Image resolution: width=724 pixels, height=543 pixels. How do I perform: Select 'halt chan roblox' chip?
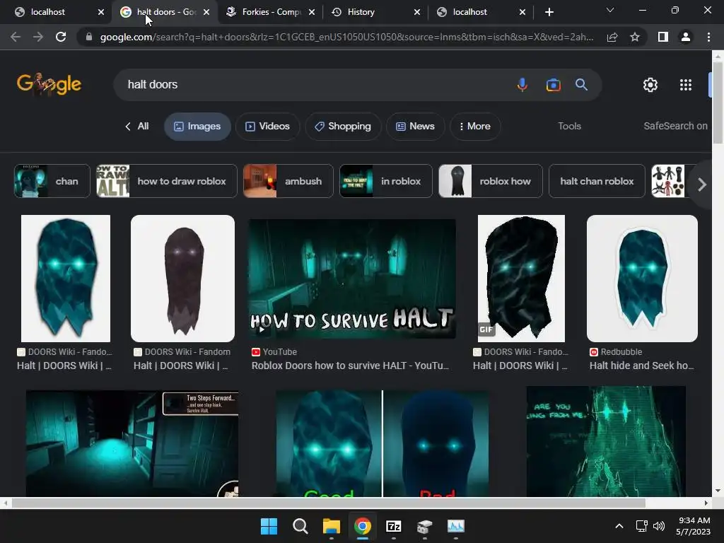[x=597, y=181]
